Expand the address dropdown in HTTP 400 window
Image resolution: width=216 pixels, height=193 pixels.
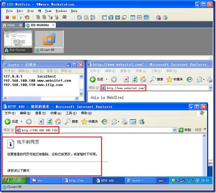(175, 130)
